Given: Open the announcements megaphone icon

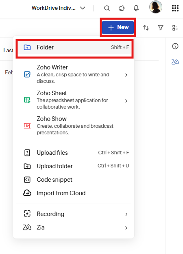Looking at the screenshot, I should coord(122,8).
